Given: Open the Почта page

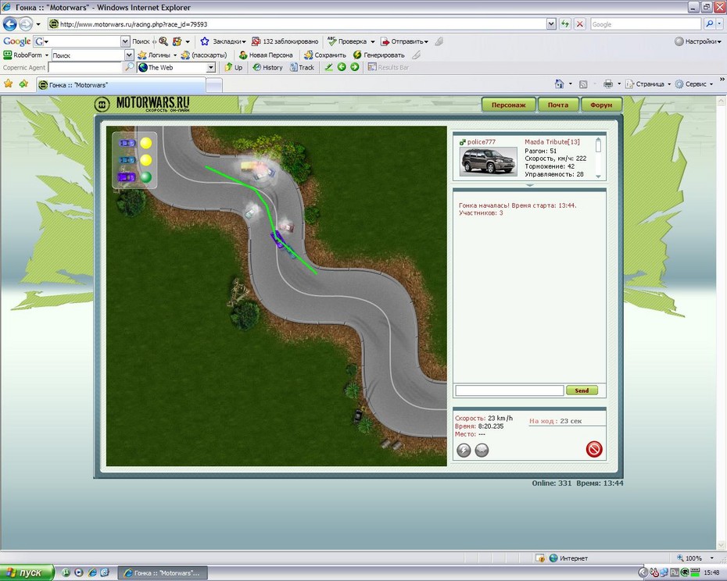Looking at the screenshot, I should point(558,105).
